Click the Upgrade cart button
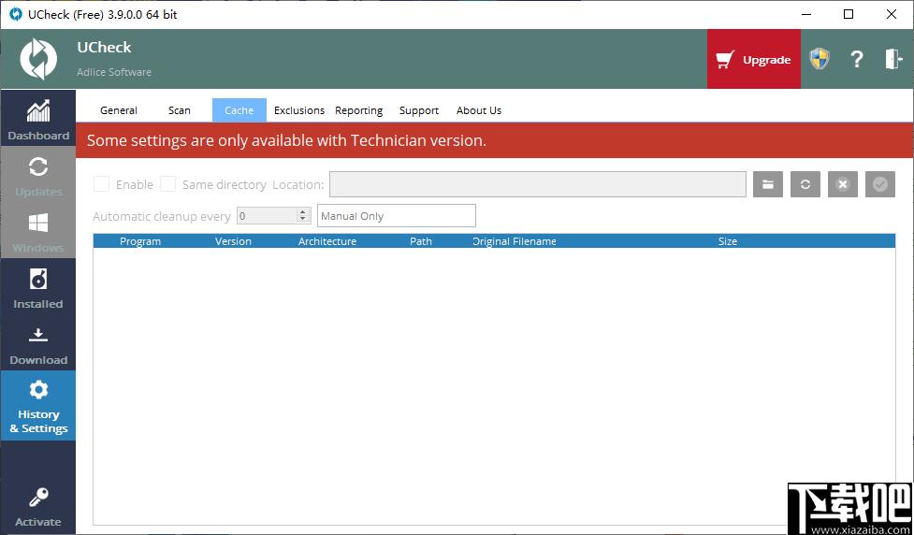 tap(754, 60)
